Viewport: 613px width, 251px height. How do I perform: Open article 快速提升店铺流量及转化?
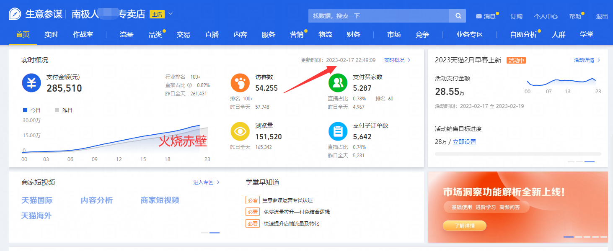292,224
